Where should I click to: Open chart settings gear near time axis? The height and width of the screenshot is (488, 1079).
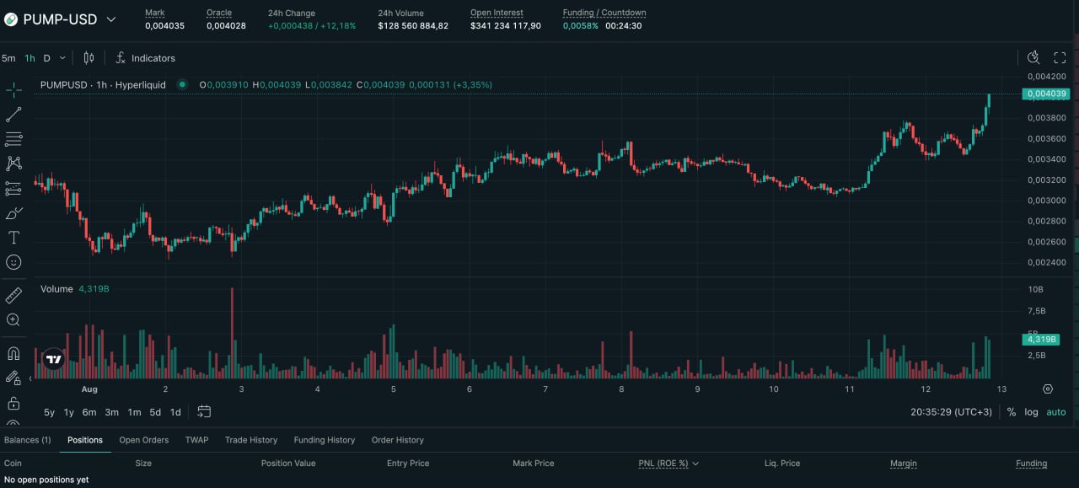point(1048,389)
